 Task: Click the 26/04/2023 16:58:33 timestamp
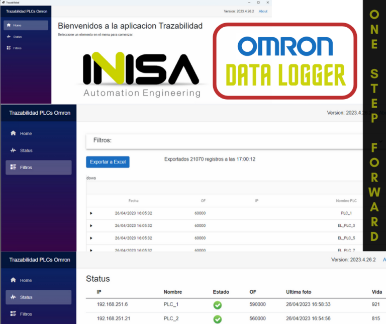click(308, 304)
